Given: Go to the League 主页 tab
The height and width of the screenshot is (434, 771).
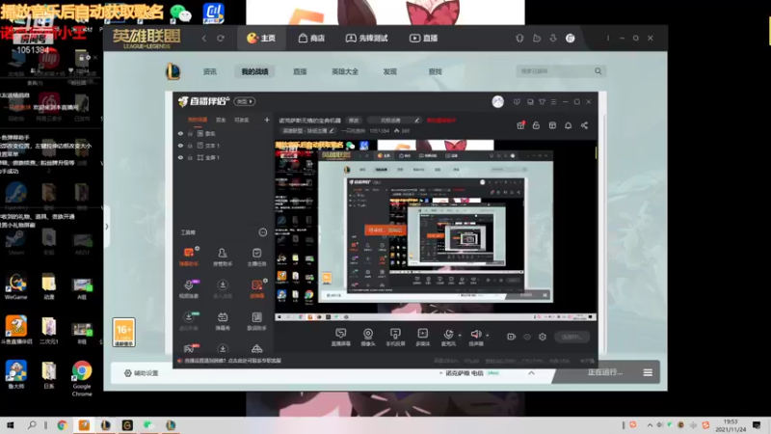Looking at the screenshot, I should pos(261,38).
